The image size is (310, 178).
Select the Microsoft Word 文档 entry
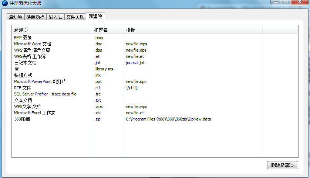[33, 44]
